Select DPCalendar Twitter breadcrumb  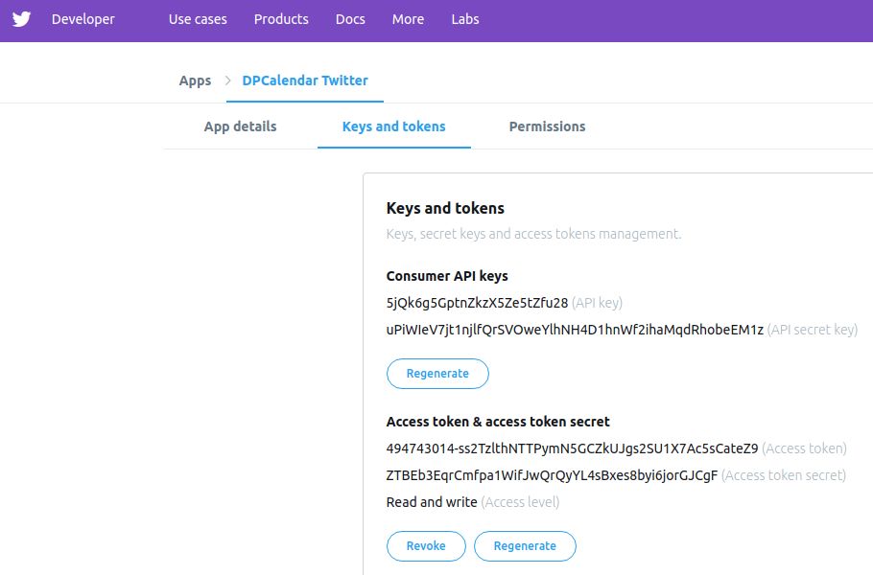tap(305, 80)
